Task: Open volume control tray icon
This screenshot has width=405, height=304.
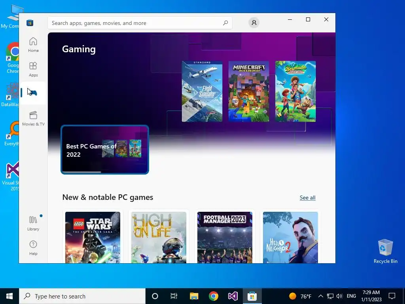Action: pos(339,296)
